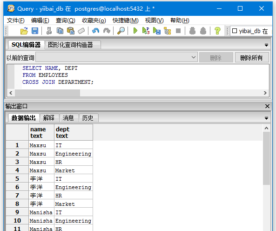The width and height of the screenshot is (276, 231).
Task: Toggle the yiibai_db connection checkbox
Action: tap(235, 31)
